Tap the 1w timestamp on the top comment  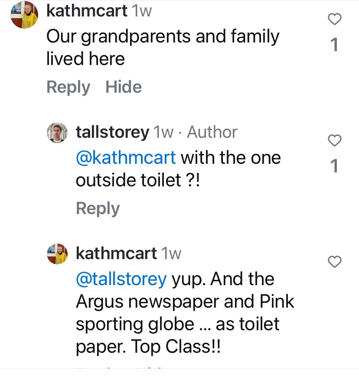click(x=142, y=11)
